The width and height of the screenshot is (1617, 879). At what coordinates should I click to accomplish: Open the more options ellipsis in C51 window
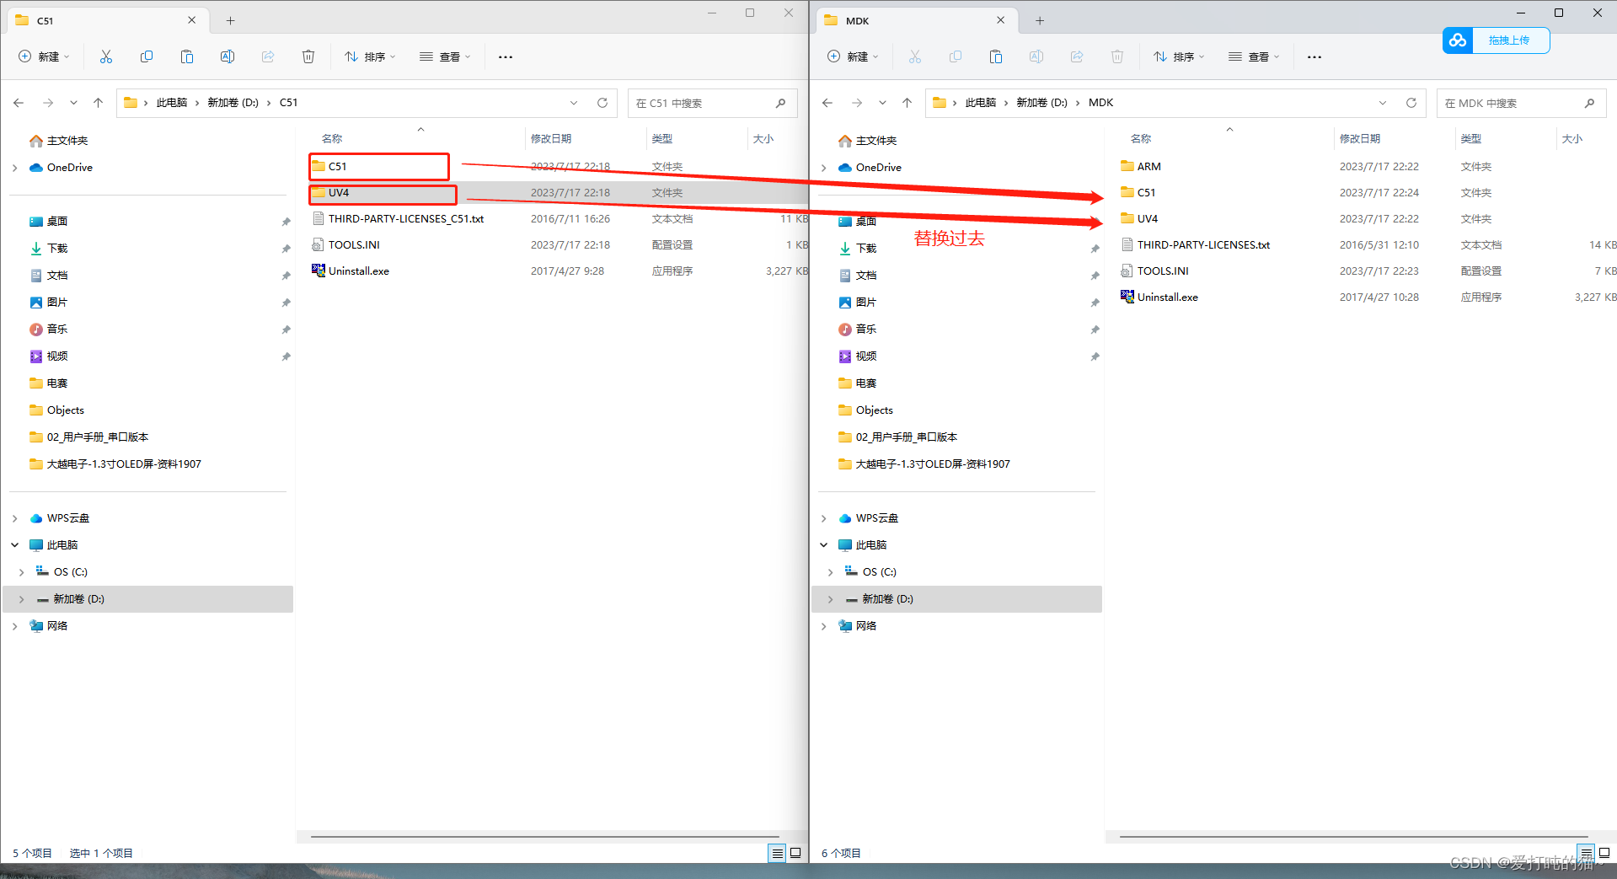[x=506, y=56]
